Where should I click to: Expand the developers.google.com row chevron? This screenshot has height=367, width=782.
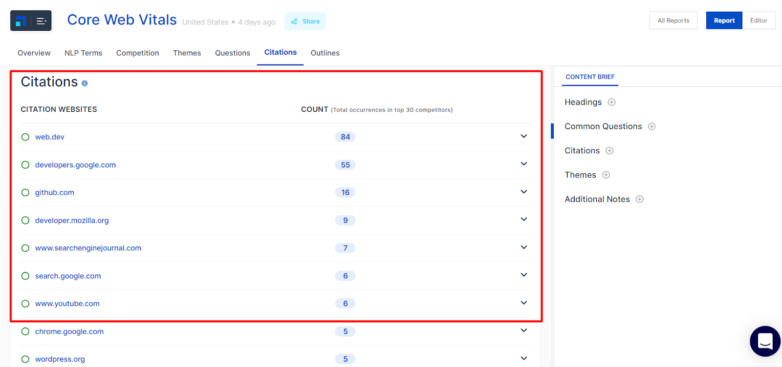(x=524, y=164)
